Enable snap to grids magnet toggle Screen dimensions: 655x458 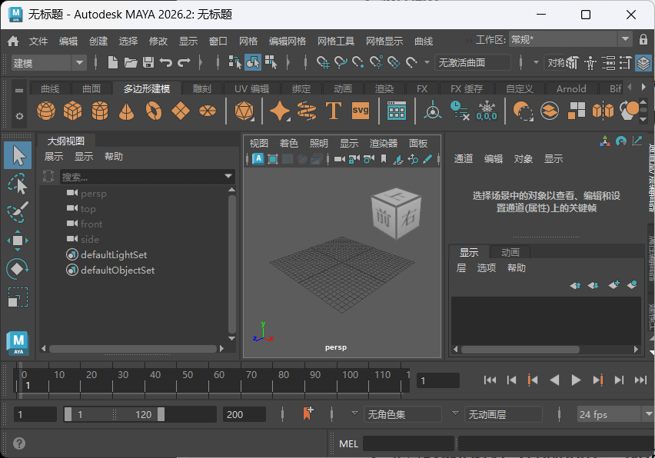click(323, 61)
